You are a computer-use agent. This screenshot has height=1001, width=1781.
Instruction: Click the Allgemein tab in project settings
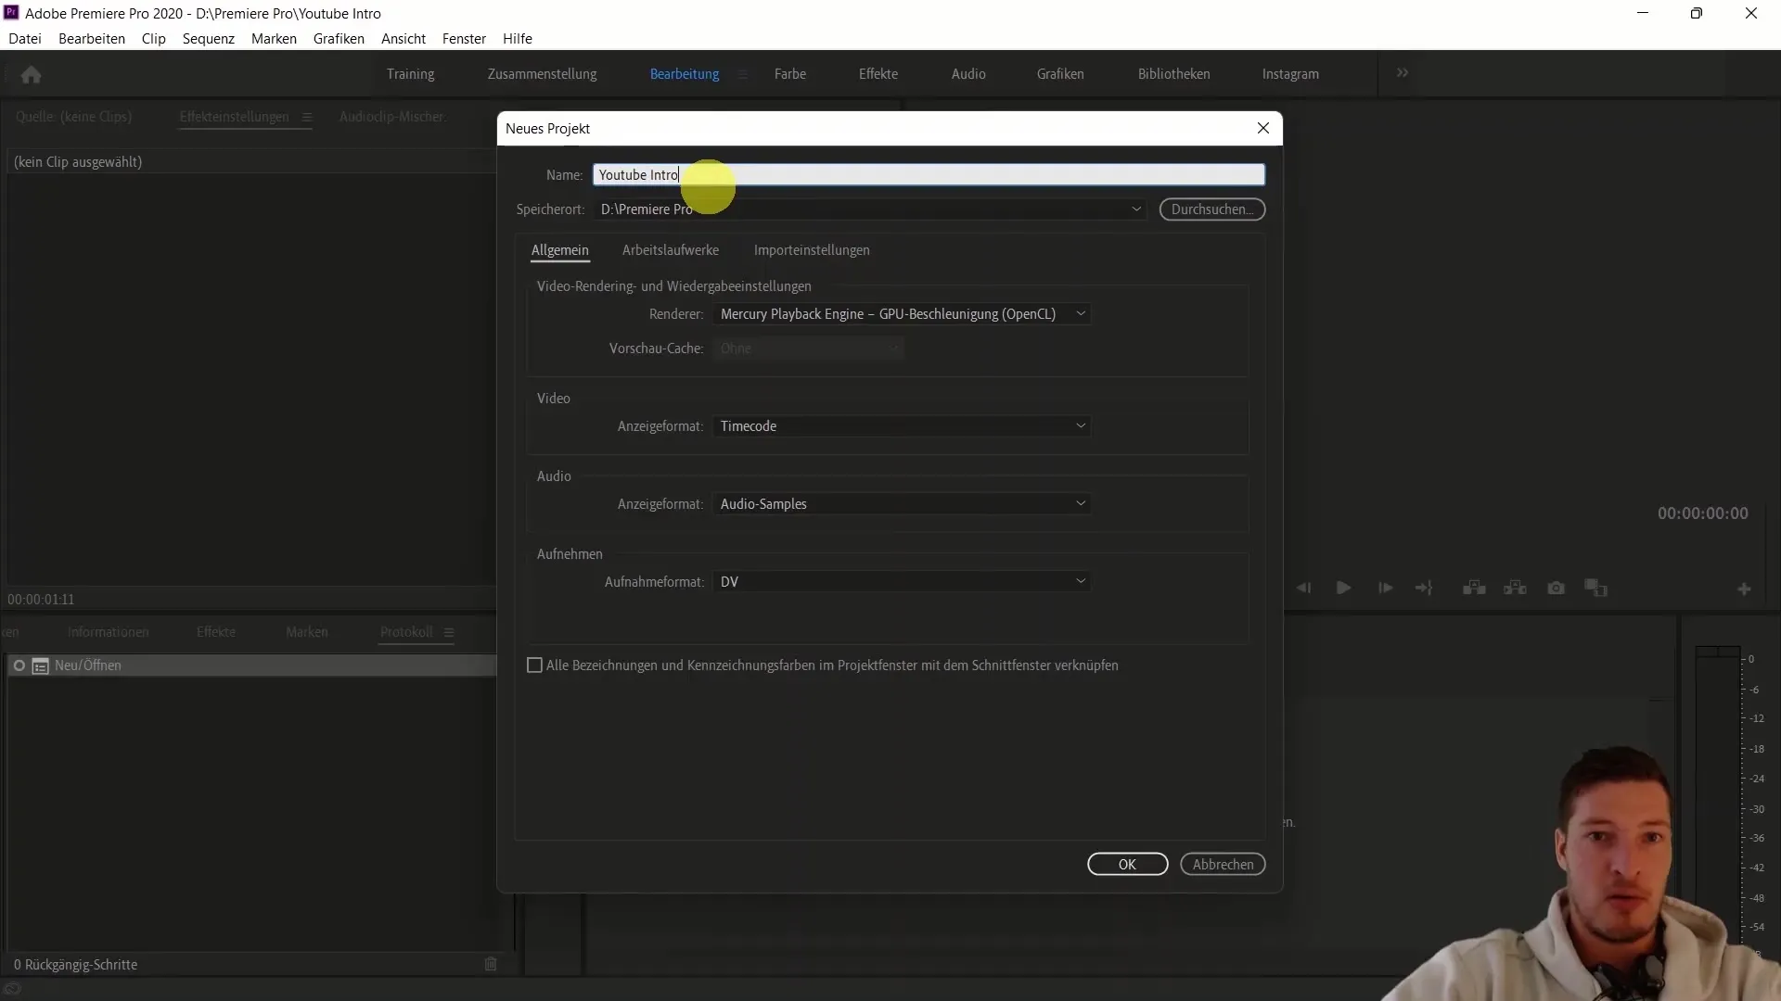tap(560, 250)
